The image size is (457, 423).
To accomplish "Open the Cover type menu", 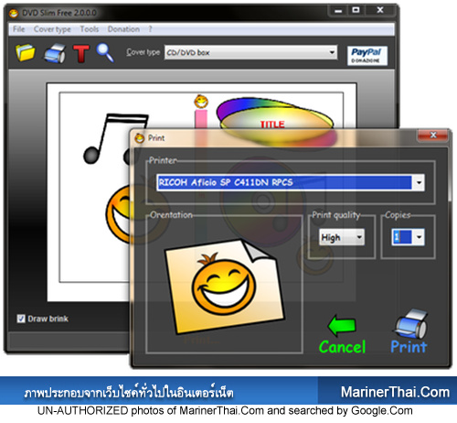I will [x=52, y=29].
